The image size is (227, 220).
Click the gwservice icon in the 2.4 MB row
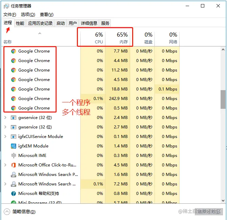[x=14, y=118]
